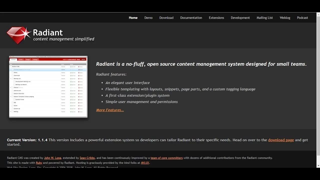
Task: Follow the More Features… link
Action: [x=110, y=110]
